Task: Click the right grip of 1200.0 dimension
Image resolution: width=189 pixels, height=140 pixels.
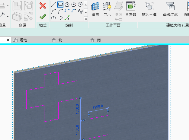Action: (x=108, y=111)
